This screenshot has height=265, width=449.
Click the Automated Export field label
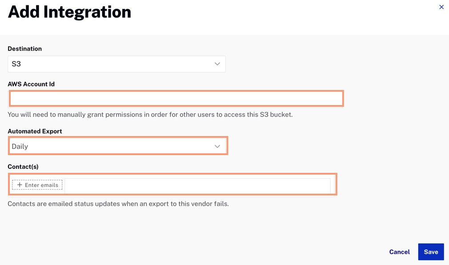pyautogui.click(x=35, y=131)
